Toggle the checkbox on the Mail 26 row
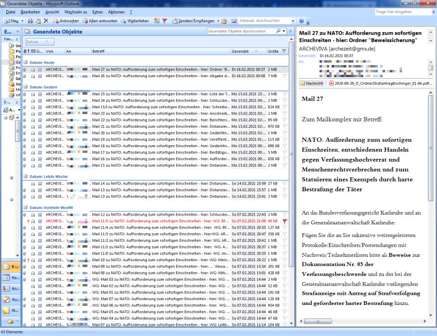Image resolution: width=437 pixels, height=336 pixels. 40,76
